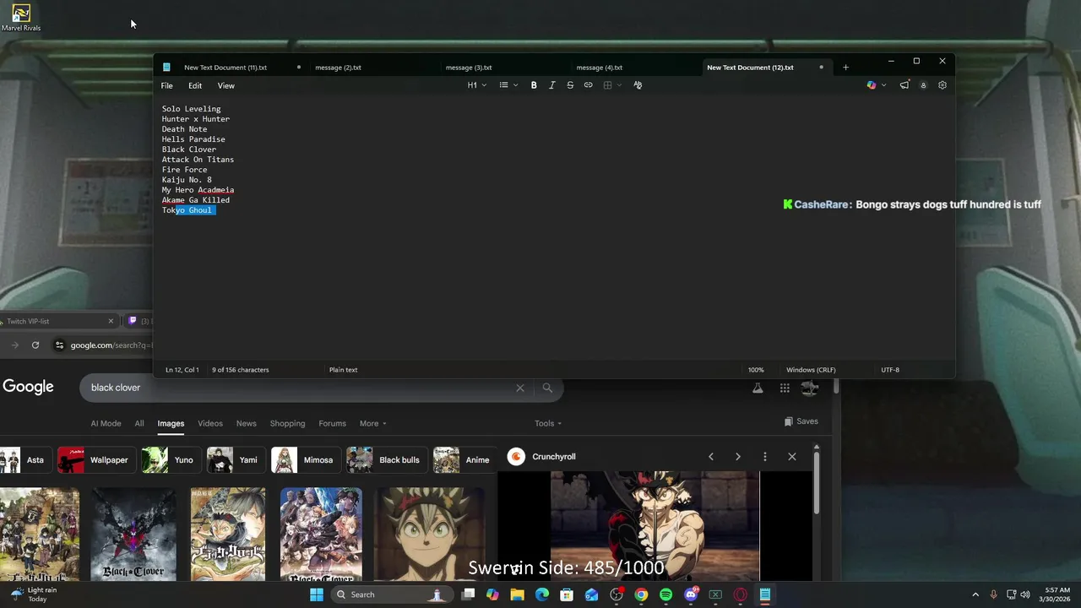Expand the Google More filters dropdown
This screenshot has width=1081, height=608.
(372, 423)
